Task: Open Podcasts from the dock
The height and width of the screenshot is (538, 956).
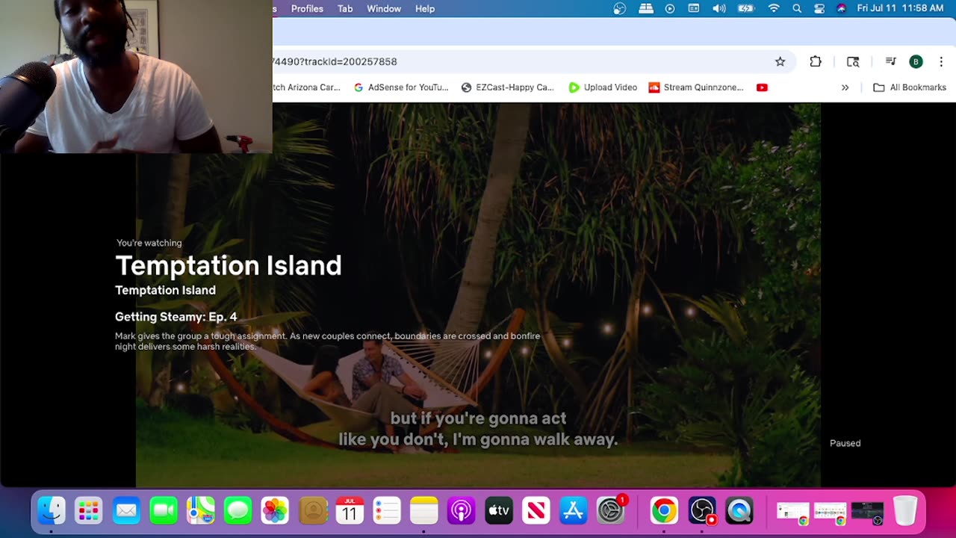Action: 461,511
